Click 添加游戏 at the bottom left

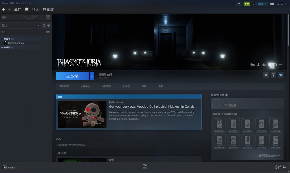click(x=12, y=167)
